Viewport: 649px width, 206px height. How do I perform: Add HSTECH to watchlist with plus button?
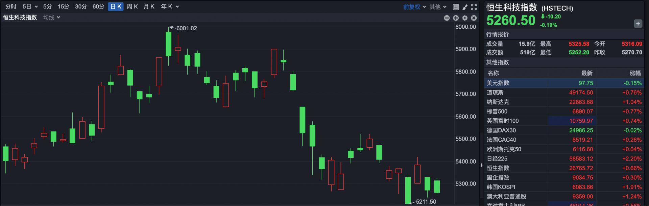(638, 24)
